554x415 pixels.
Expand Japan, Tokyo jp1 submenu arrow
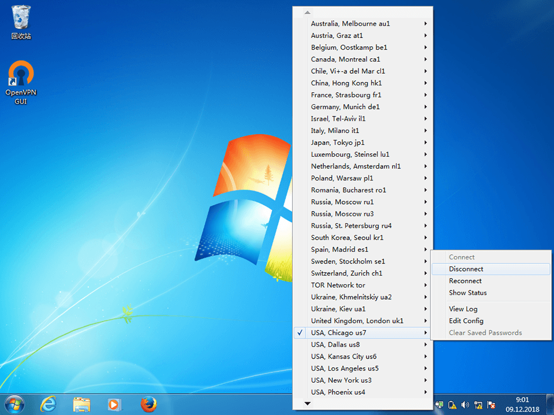(425, 142)
